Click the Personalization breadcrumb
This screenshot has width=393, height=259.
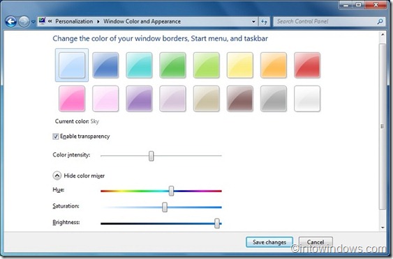coord(74,22)
